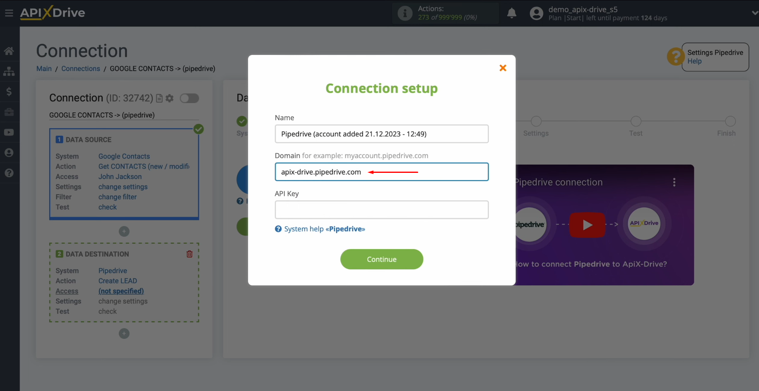Click the plus expander below Data Source block

click(124, 231)
